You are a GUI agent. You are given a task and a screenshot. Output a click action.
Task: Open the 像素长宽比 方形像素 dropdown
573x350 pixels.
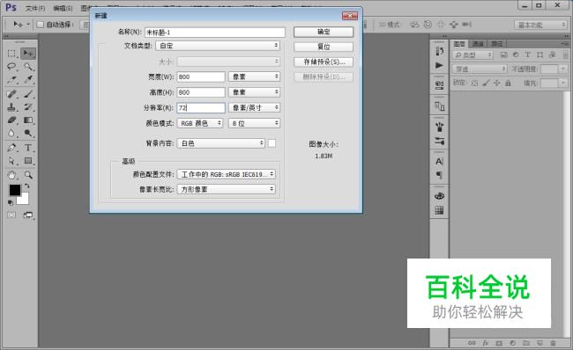tap(227, 189)
